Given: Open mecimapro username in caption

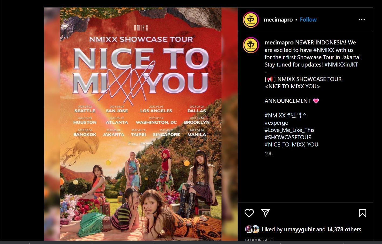Looking at the screenshot, I should tap(279, 43).
